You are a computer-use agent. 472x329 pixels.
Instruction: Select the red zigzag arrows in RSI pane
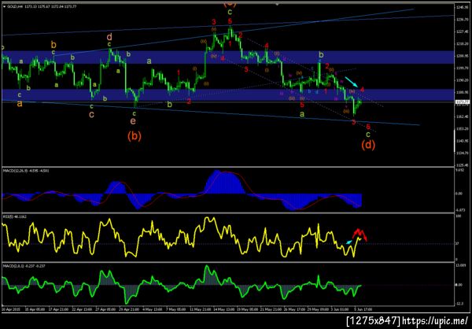click(x=360, y=235)
